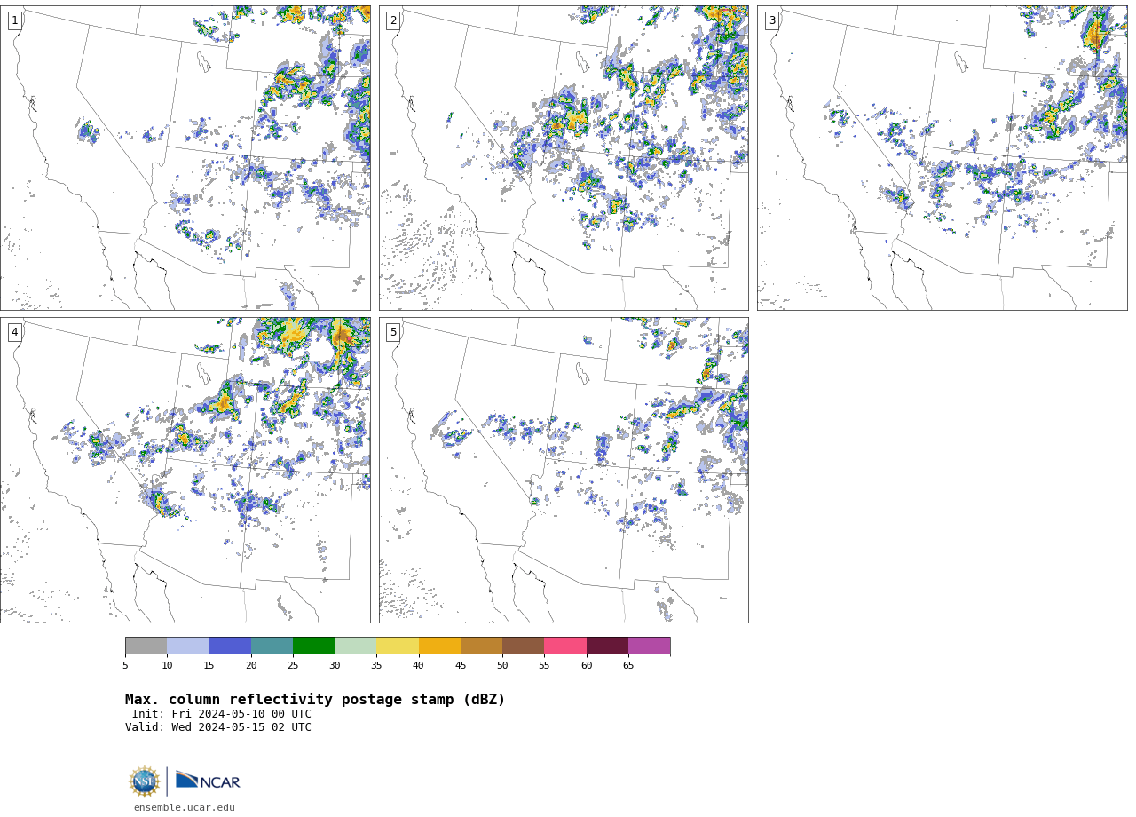Click the panel number 5 label

pos(393,332)
